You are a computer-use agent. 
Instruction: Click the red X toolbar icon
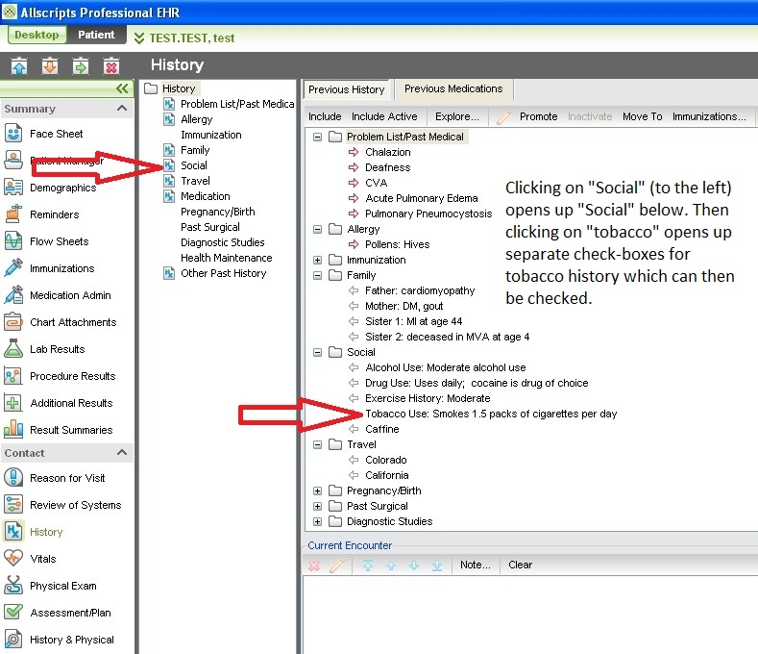point(111,65)
